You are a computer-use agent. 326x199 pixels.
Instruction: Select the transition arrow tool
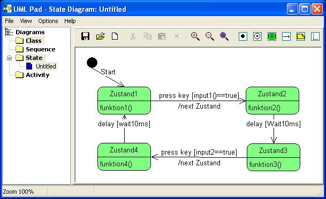(x=286, y=36)
